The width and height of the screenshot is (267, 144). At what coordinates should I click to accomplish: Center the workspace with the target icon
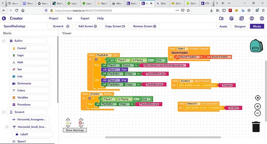coord(258,98)
